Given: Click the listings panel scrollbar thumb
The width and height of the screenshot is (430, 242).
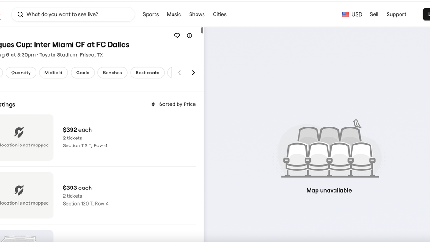Looking at the screenshot, I should [202, 30].
